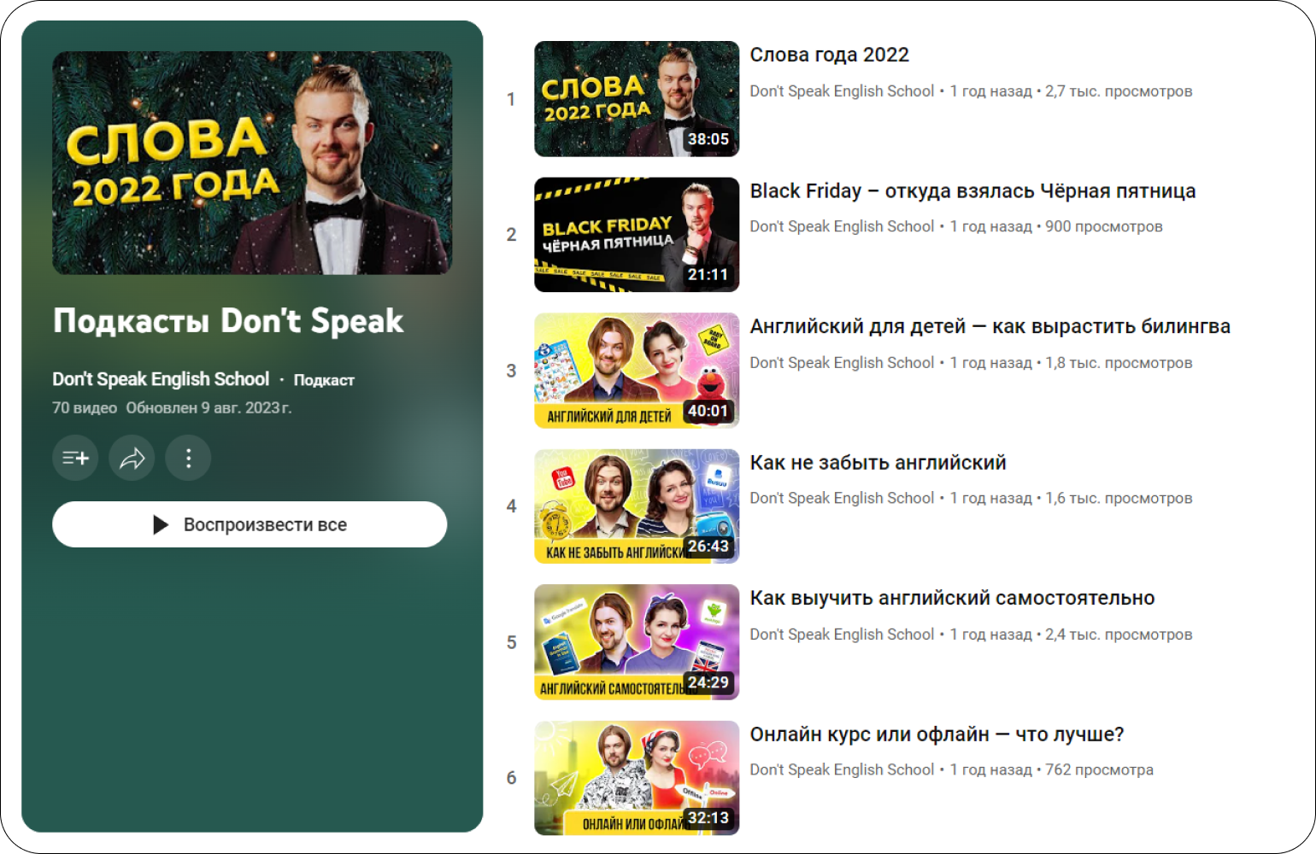Click index number 6 in the playlist

pos(511,778)
